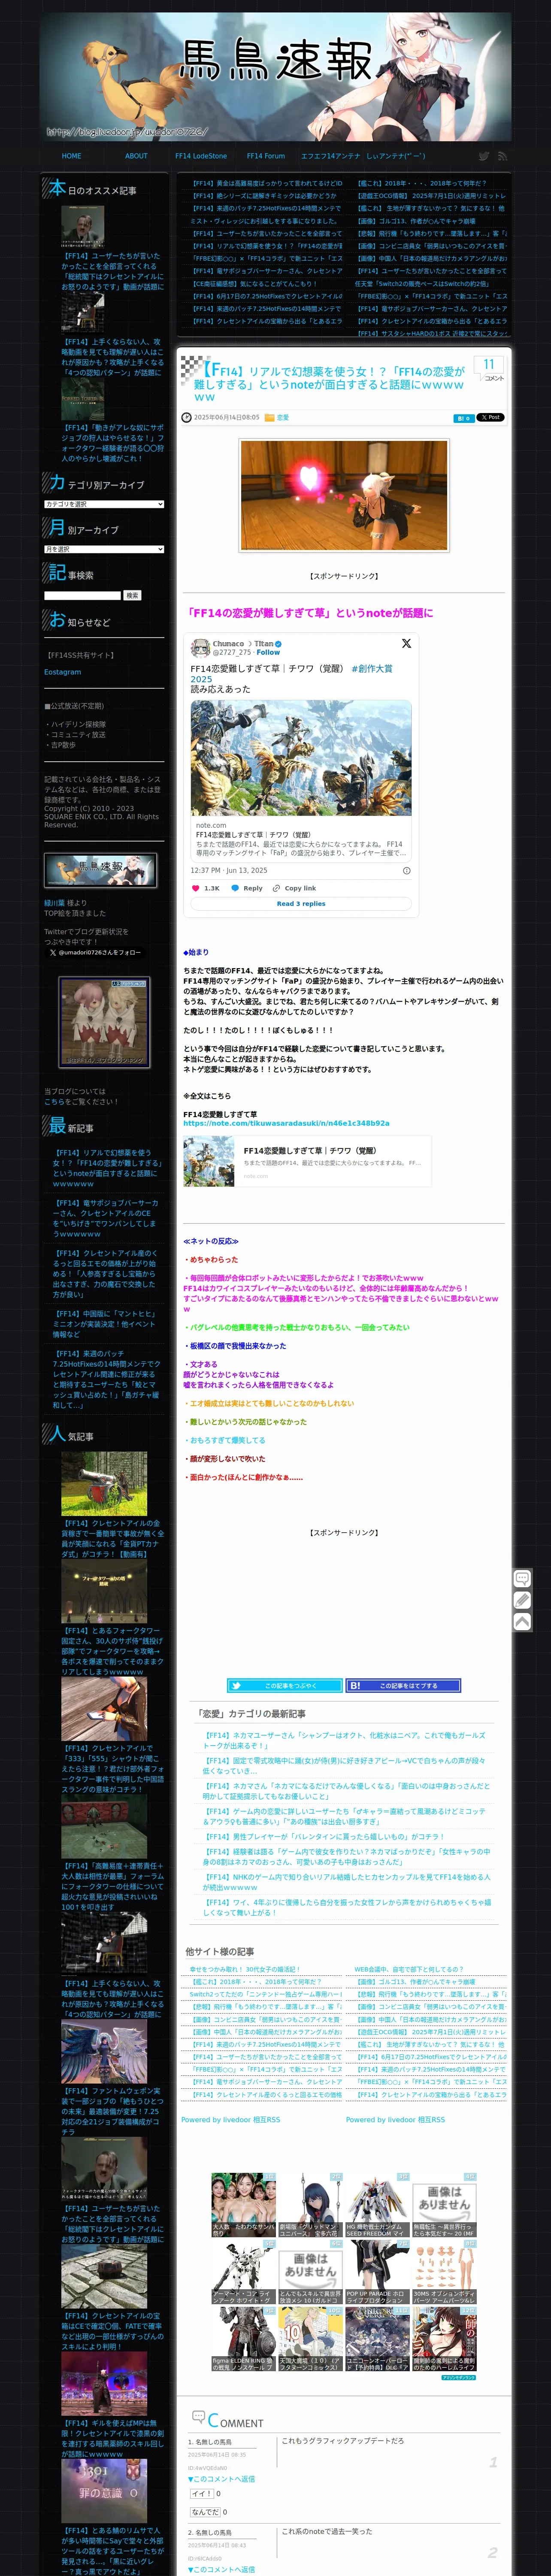Open the RSS feed icon in navigation bar

(x=502, y=156)
